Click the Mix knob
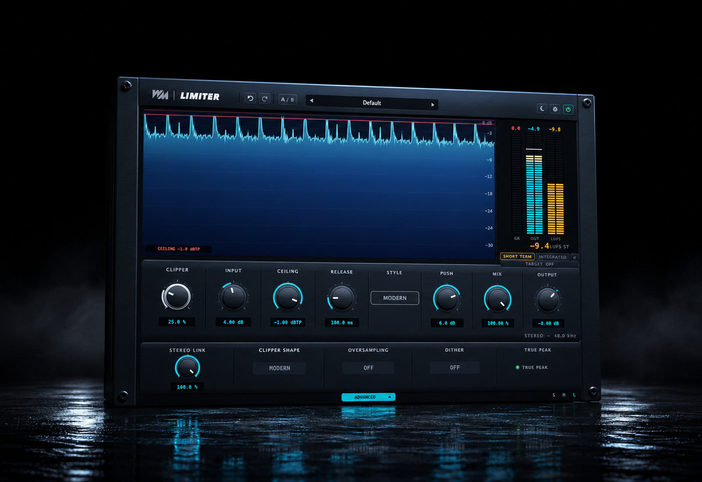Image resolution: width=702 pixels, height=482 pixels. pos(498,300)
